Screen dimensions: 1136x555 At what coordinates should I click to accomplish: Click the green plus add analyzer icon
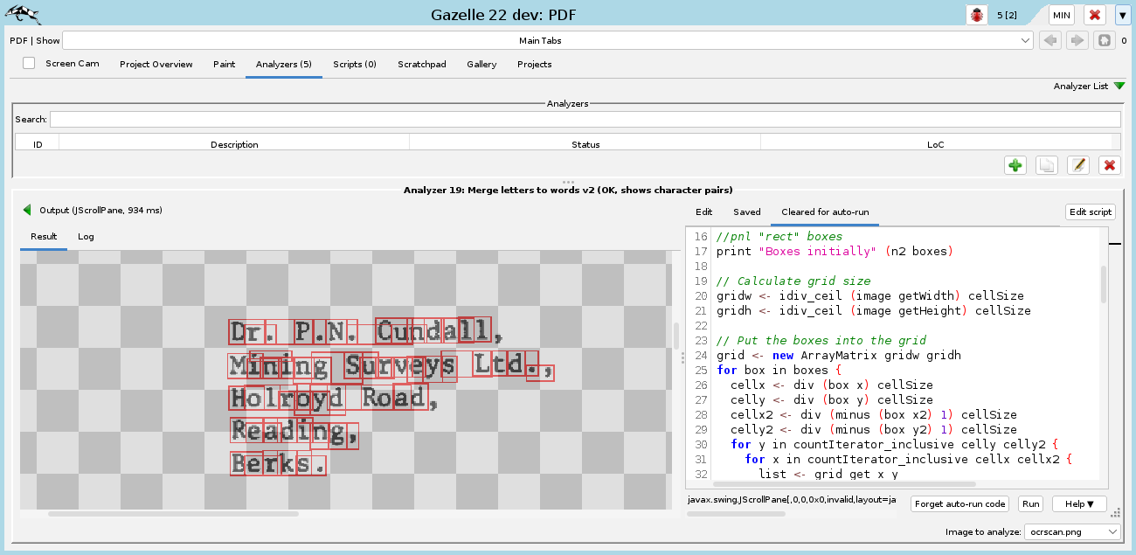point(1015,165)
